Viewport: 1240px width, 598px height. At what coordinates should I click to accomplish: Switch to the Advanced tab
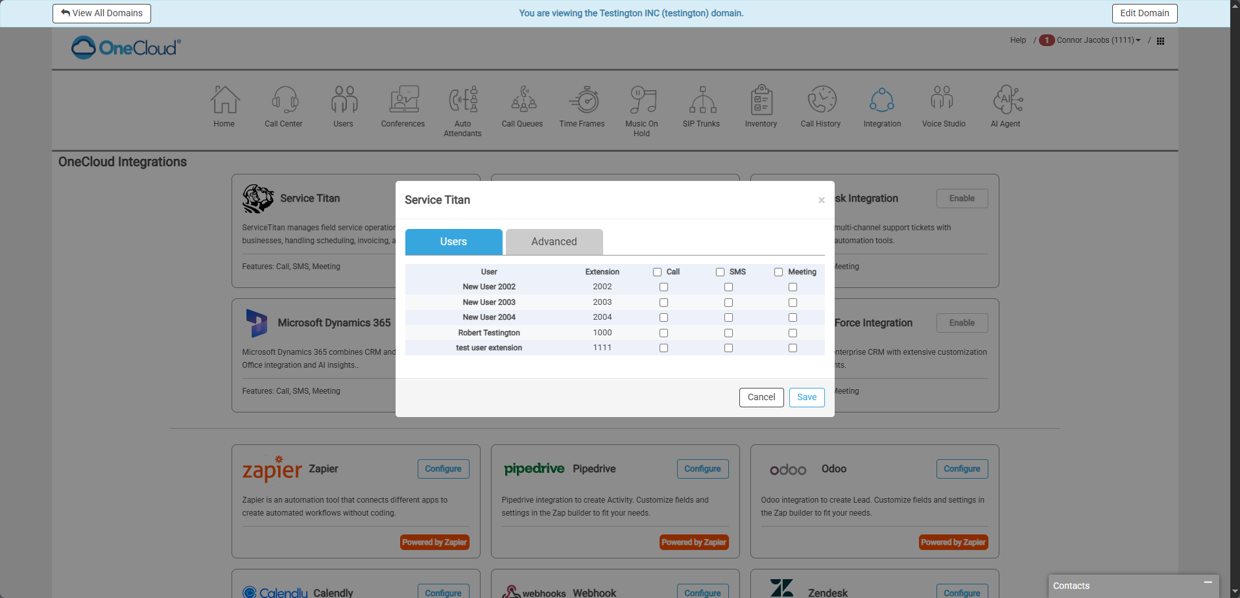click(554, 242)
